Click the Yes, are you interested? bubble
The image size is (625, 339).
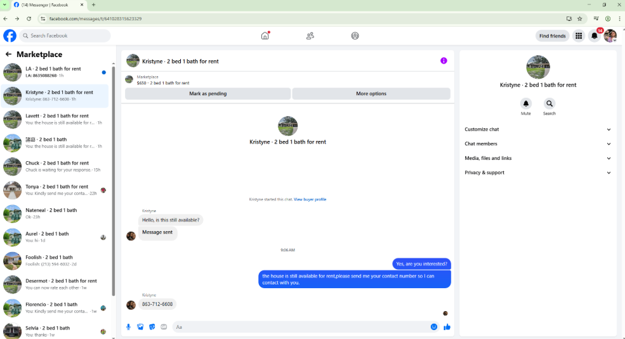[422, 264]
